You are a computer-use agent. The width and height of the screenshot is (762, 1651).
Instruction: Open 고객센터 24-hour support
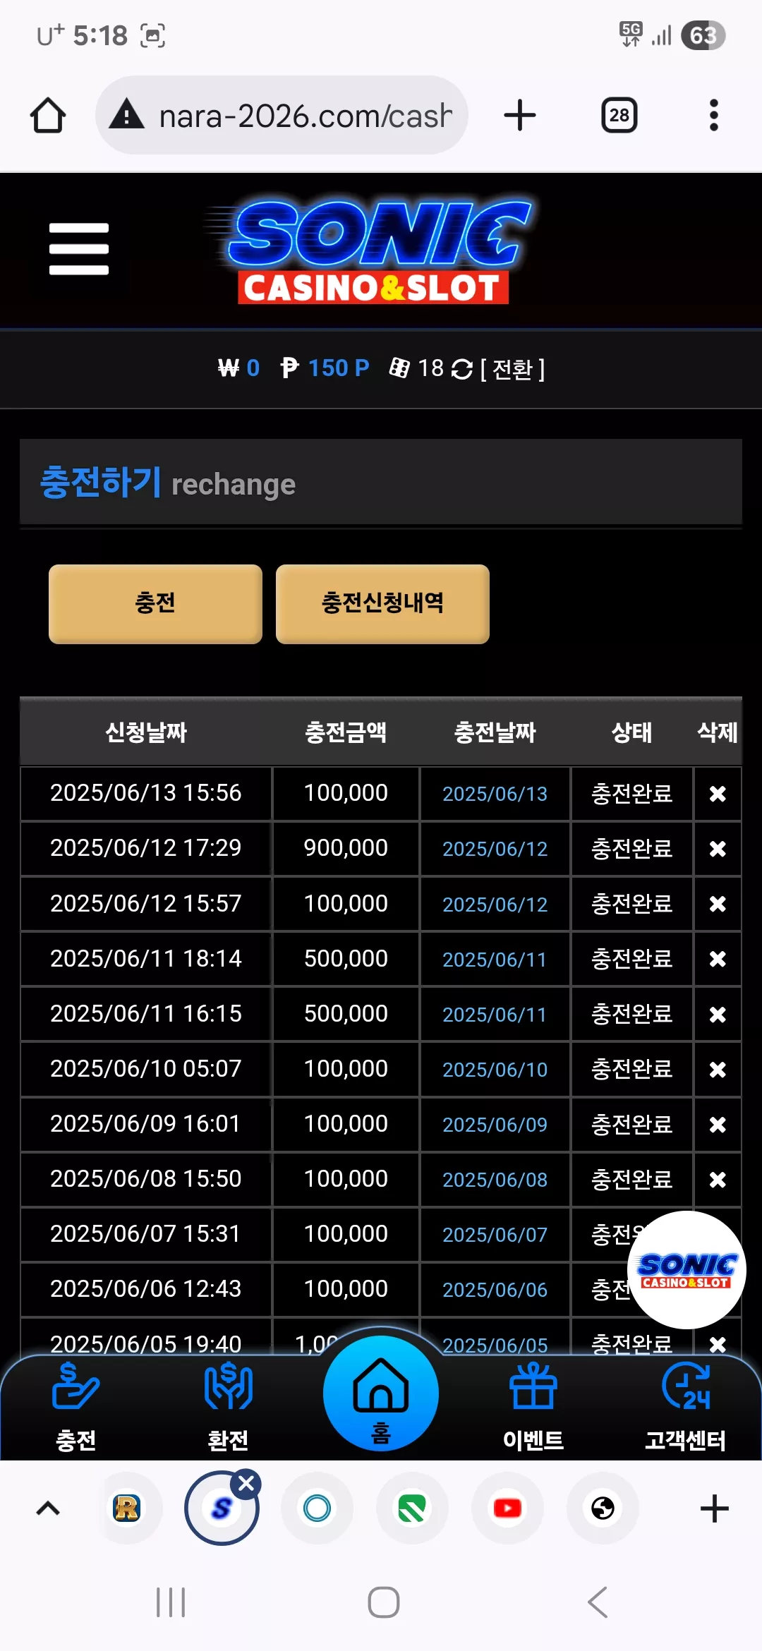(x=686, y=1407)
